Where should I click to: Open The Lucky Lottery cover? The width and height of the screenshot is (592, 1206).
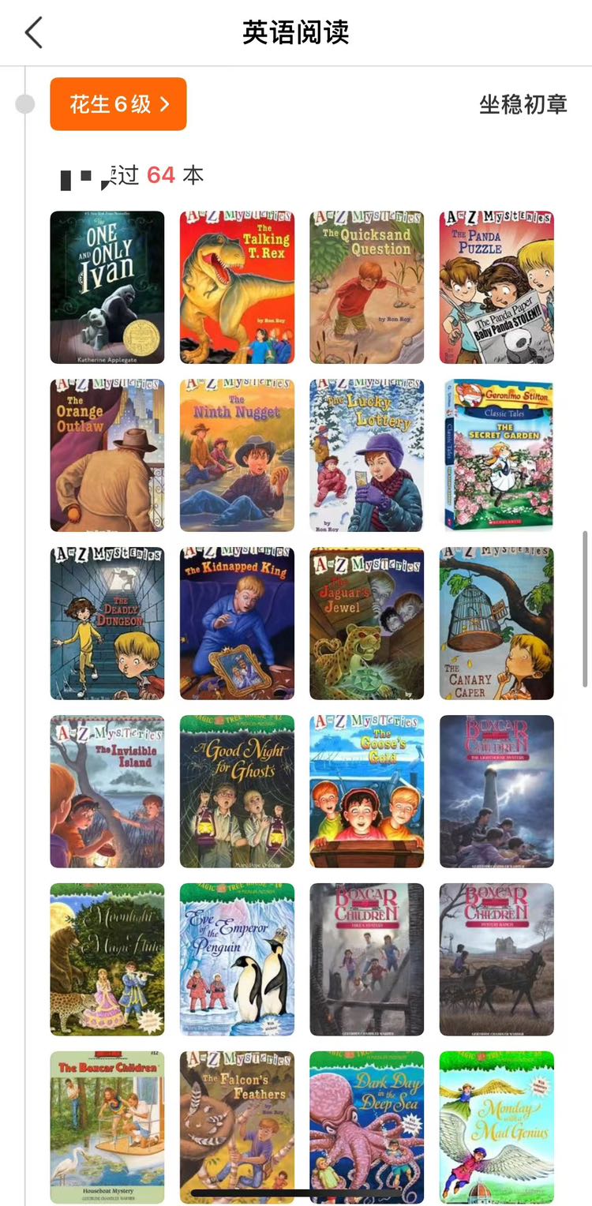click(x=367, y=455)
